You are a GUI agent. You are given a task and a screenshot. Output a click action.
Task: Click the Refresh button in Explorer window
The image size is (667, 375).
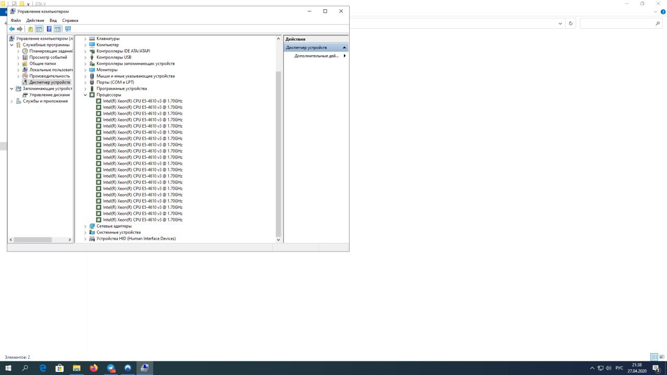(x=571, y=23)
